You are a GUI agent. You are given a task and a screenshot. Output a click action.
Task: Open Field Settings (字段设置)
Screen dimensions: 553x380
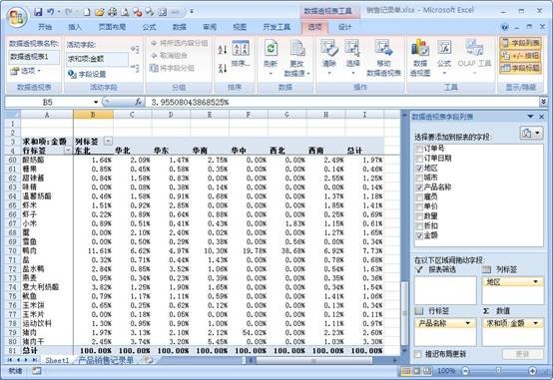[87, 74]
